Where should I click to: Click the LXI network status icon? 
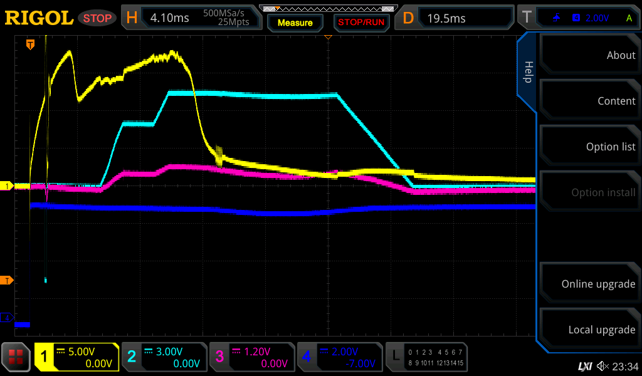pos(584,366)
